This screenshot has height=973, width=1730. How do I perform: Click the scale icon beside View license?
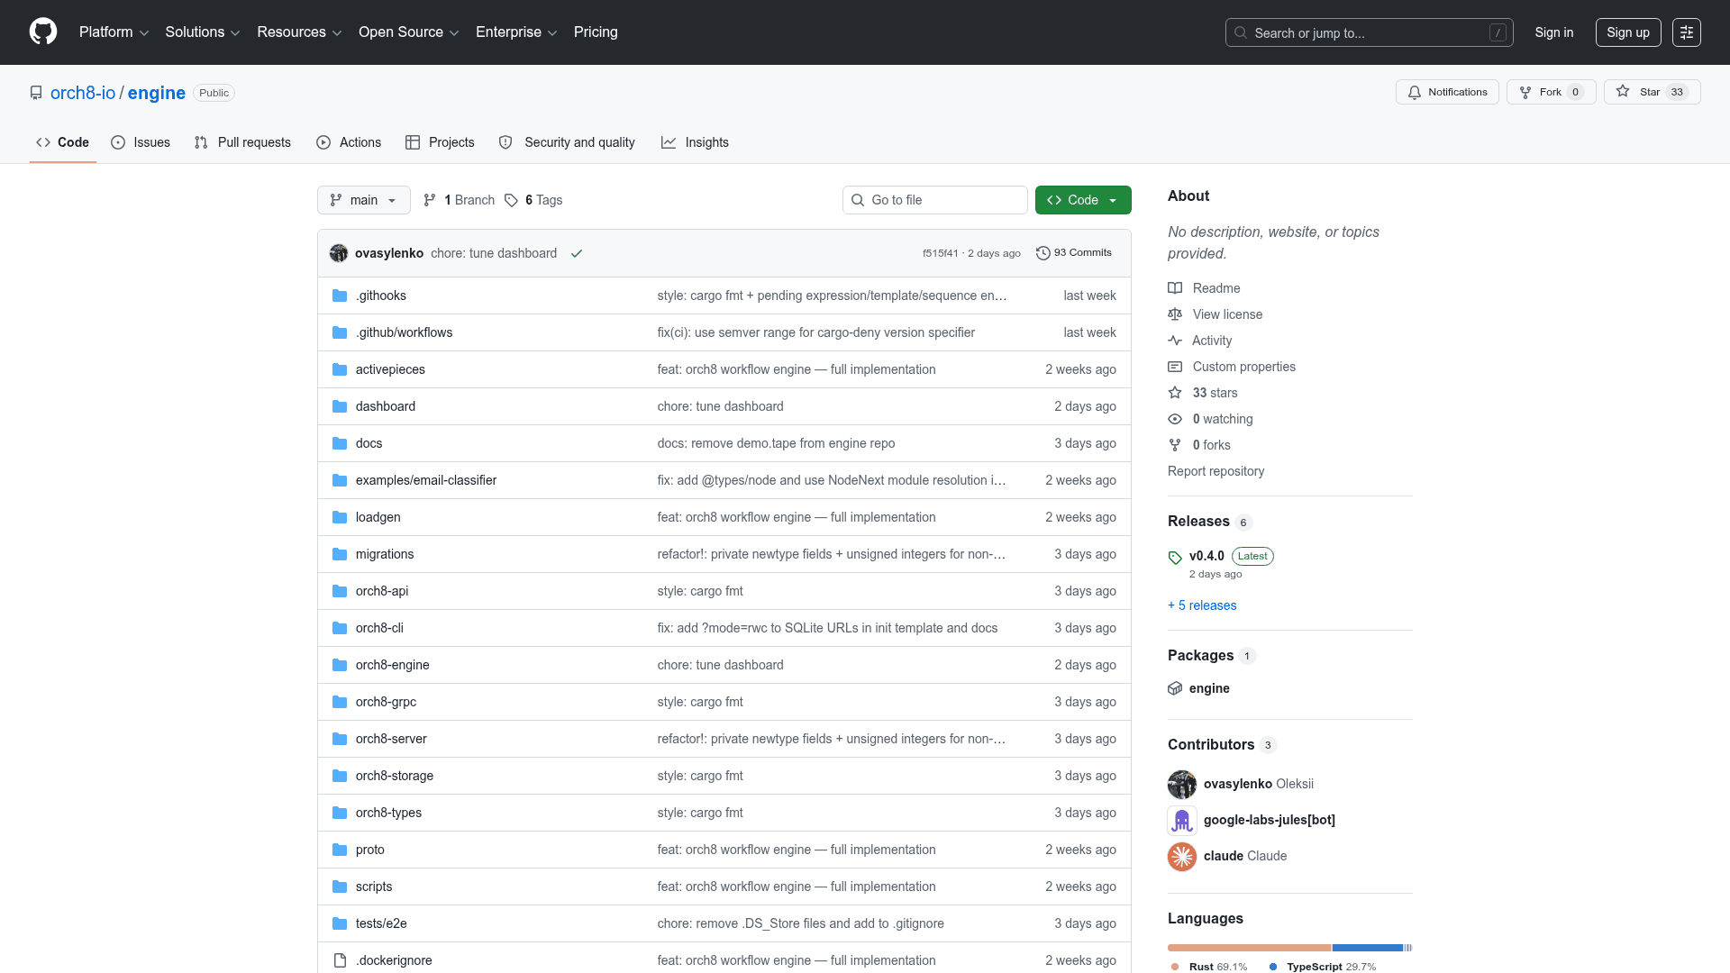(x=1175, y=314)
